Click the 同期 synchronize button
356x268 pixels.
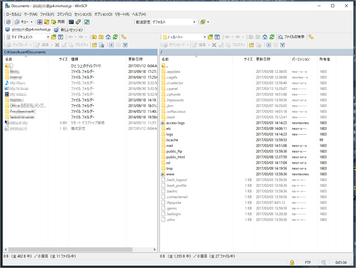click(x=58, y=22)
